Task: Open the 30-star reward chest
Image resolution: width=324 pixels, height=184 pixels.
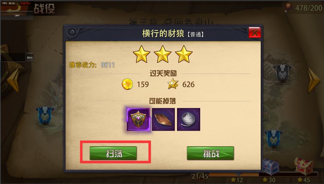Action: (x=270, y=166)
